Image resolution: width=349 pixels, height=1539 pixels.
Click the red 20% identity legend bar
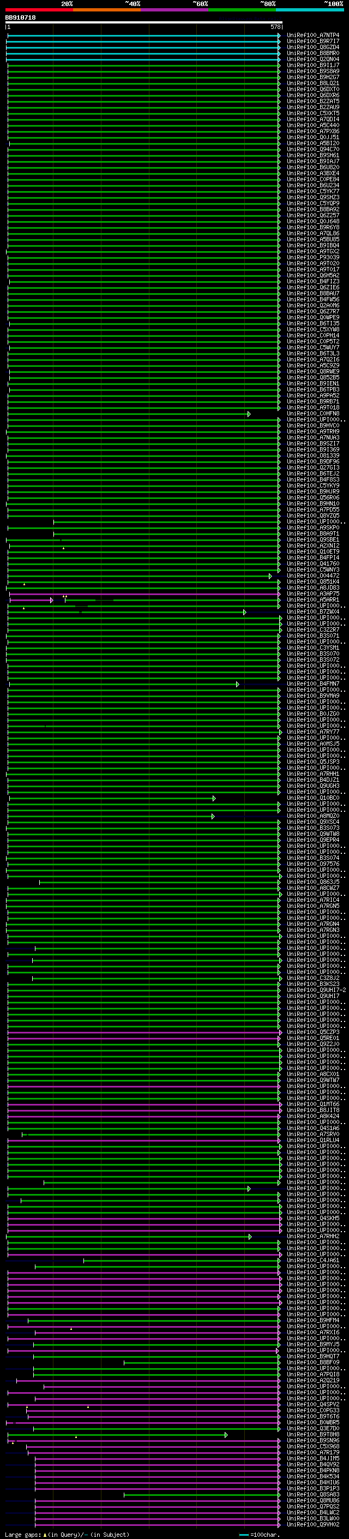click(39, 10)
